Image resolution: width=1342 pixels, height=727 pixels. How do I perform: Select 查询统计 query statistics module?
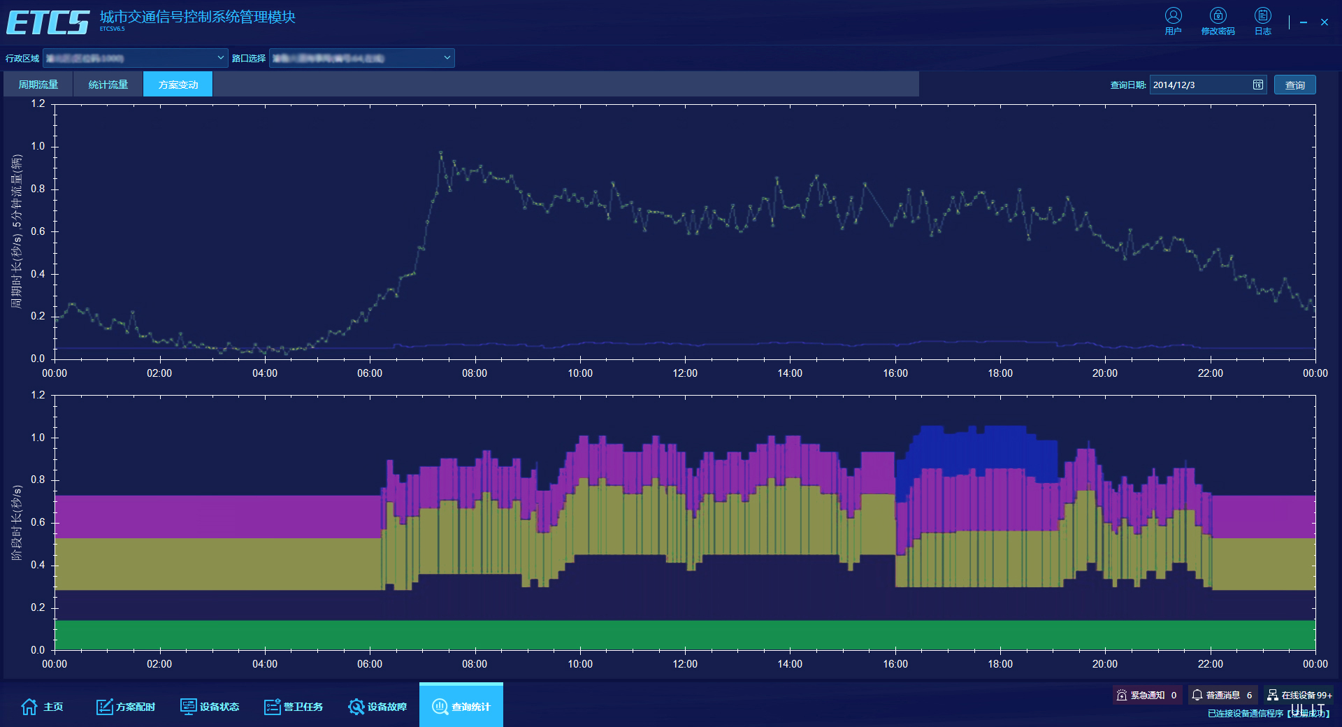click(x=461, y=707)
